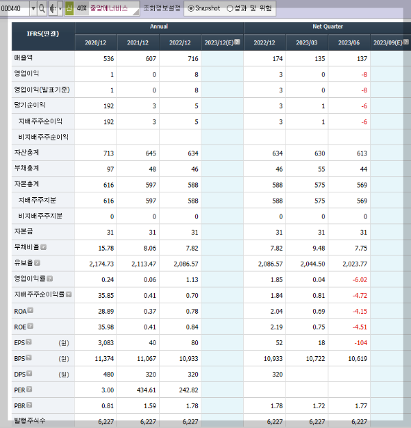Click the help icon beside 영업이익률

(x=50, y=279)
